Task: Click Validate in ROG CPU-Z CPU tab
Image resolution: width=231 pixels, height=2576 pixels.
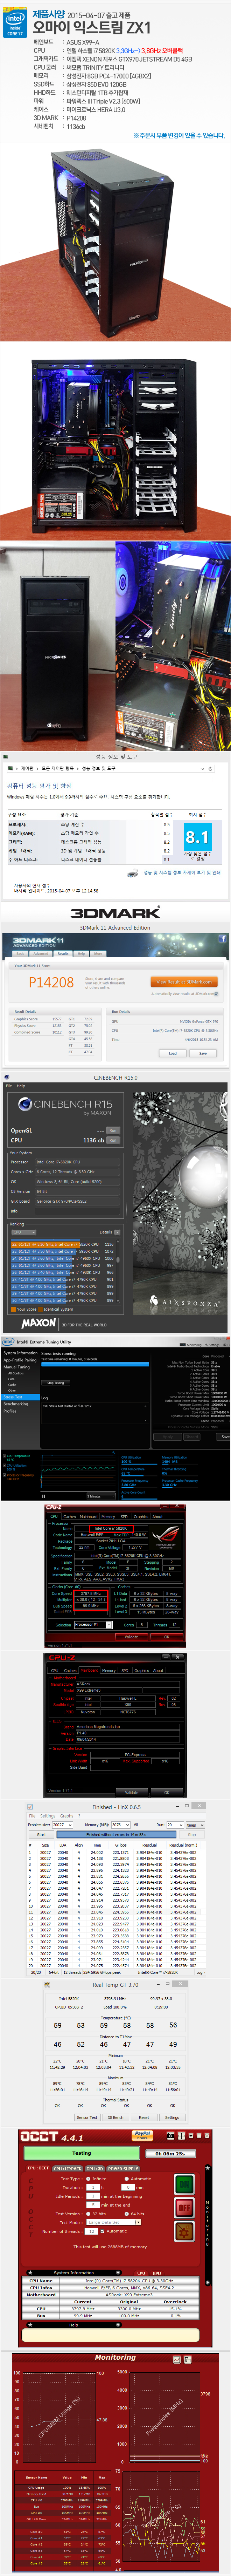Action: 132,1637
